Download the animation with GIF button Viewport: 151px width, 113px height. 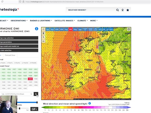click(x=34, y=109)
